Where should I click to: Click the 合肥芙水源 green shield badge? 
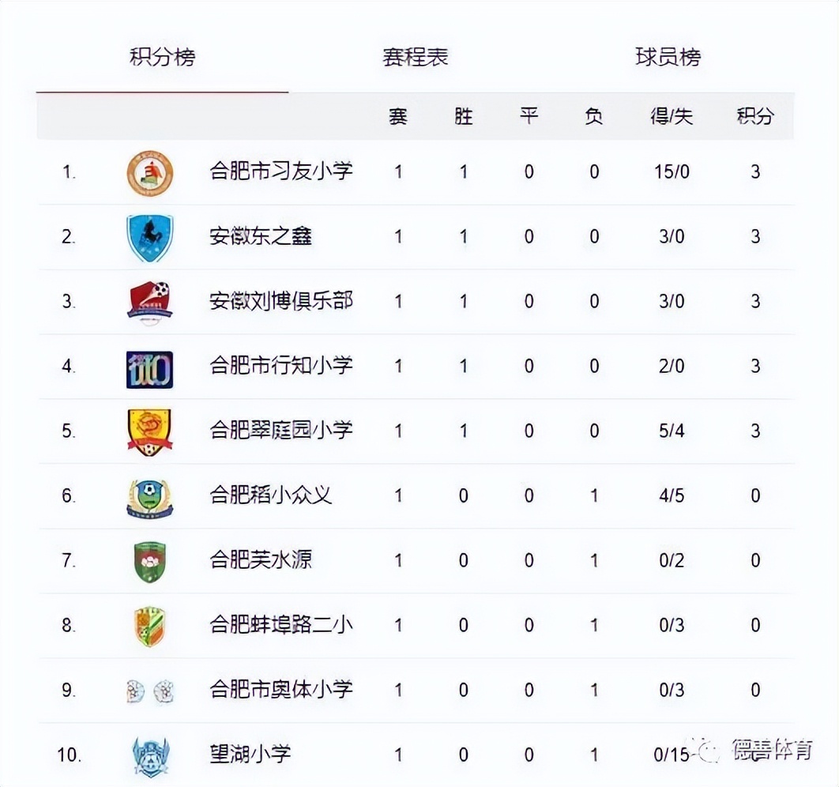point(149,562)
